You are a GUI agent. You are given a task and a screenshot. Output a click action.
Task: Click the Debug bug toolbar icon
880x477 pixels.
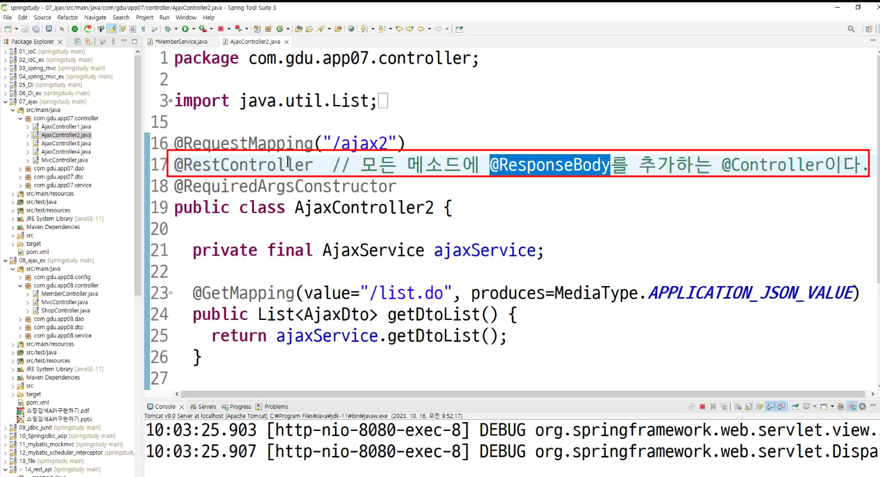(167, 29)
